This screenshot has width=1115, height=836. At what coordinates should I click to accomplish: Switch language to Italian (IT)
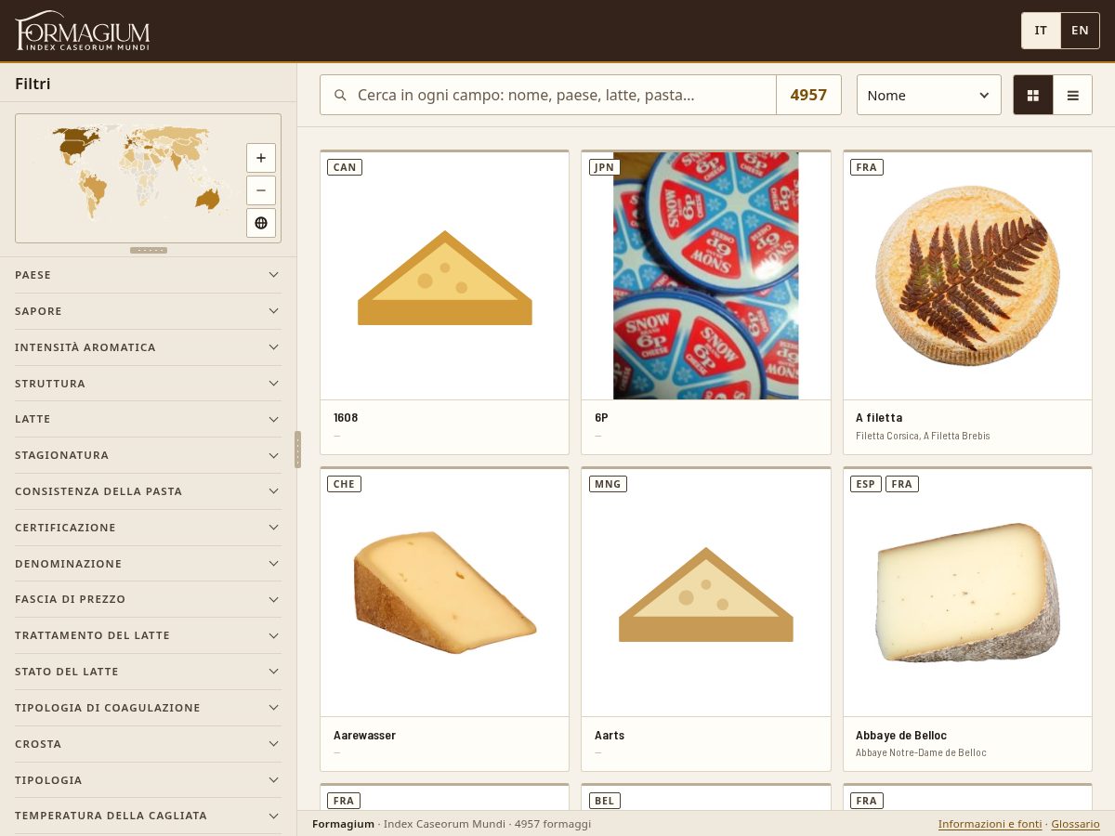[x=1041, y=31]
